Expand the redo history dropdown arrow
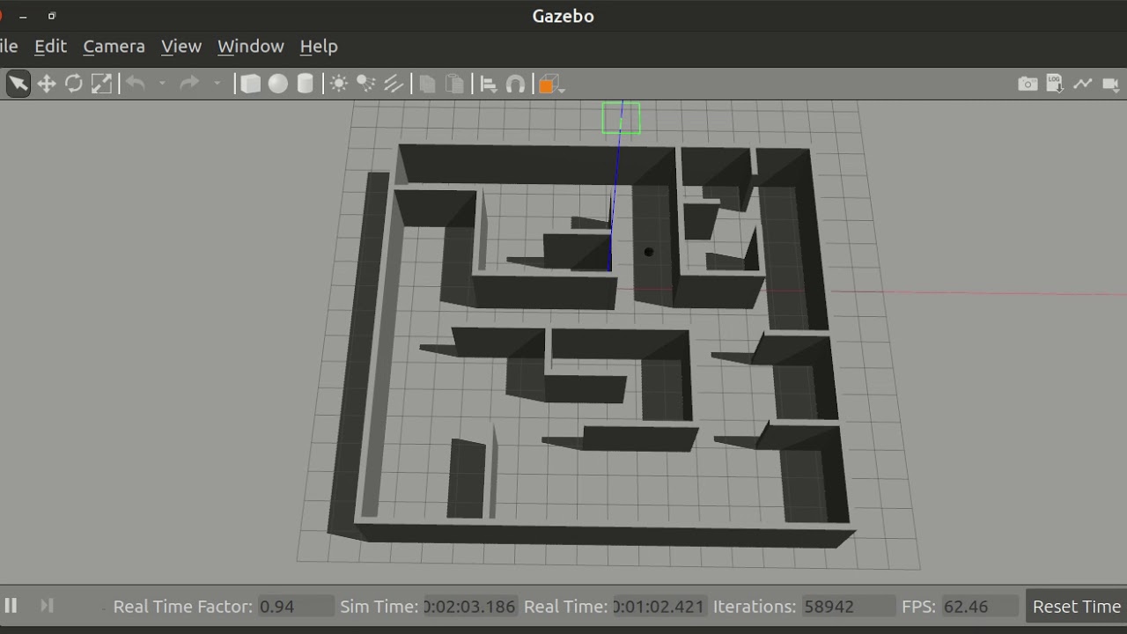 coord(217,84)
